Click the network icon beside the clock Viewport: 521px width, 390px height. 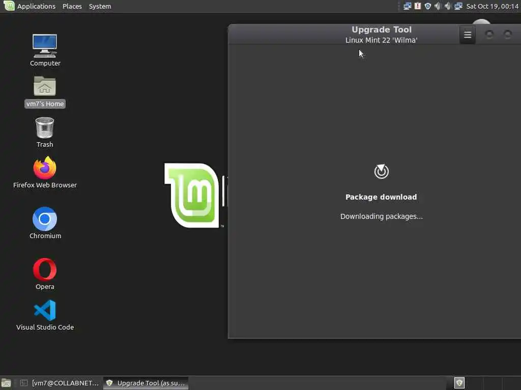pos(458,6)
